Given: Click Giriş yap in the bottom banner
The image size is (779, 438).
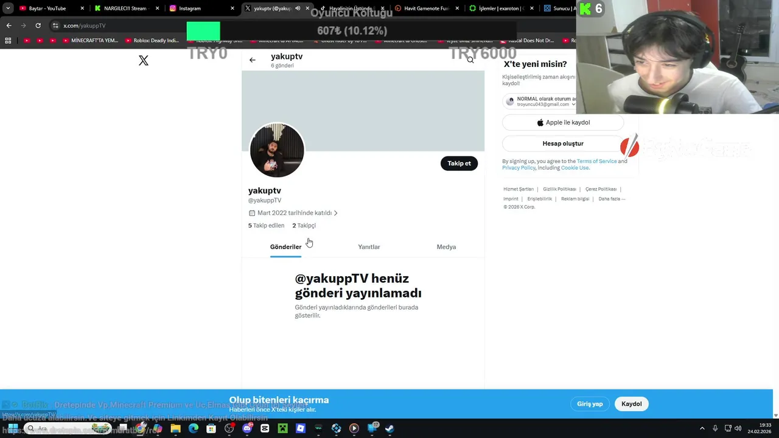Looking at the screenshot, I should click(590, 404).
